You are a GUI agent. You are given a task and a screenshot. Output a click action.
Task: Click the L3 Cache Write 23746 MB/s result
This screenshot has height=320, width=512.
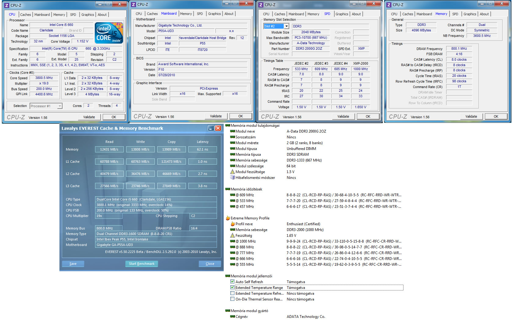click(140, 186)
